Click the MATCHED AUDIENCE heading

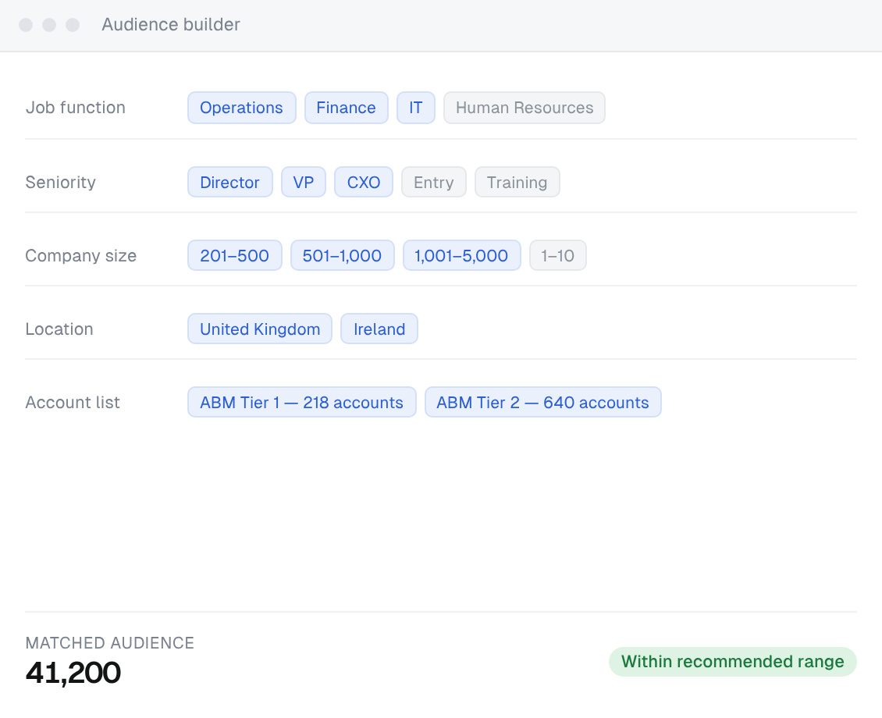click(110, 642)
